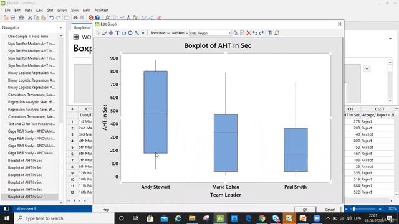This screenshot has width=399, height=224.
Task: Click the red Cancel command icon
Action: click(90, 17)
